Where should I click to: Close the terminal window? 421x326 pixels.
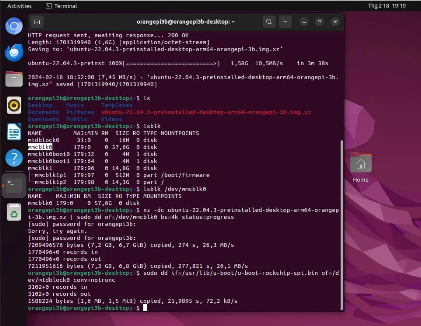tap(335, 22)
